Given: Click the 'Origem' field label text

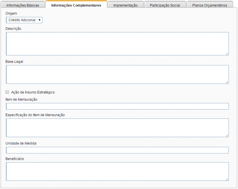Looking at the screenshot, I should (11, 13).
